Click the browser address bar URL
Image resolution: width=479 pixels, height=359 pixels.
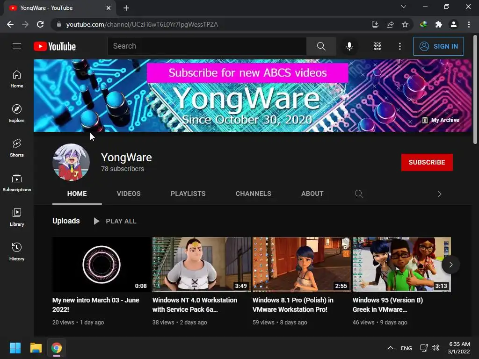coord(142,24)
